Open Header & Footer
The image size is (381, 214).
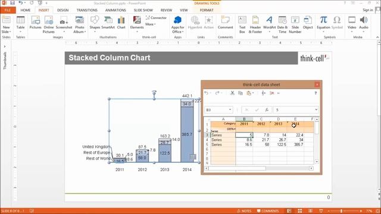coord(255,25)
